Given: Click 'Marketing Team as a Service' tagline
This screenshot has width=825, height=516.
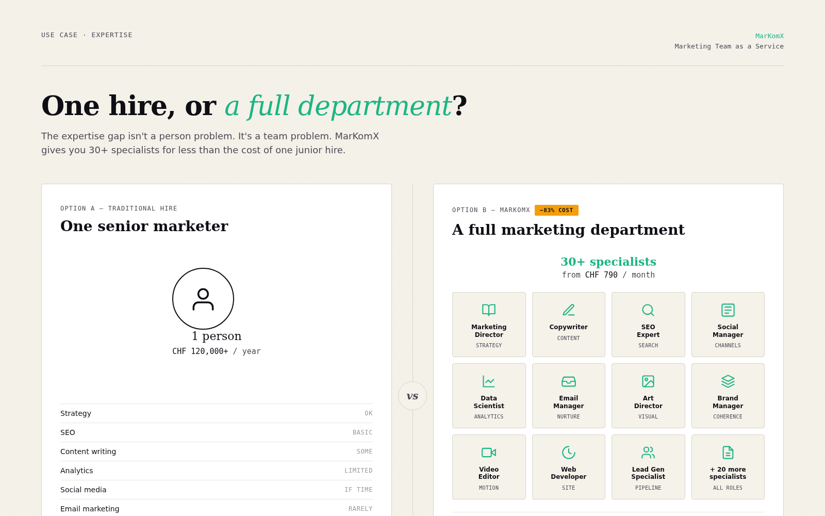Looking at the screenshot, I should (x=729, y=46).
